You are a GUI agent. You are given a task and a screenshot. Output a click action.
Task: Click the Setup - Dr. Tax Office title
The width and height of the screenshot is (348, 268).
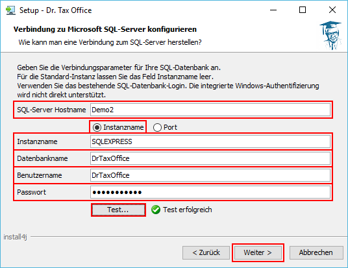point(55,10)
